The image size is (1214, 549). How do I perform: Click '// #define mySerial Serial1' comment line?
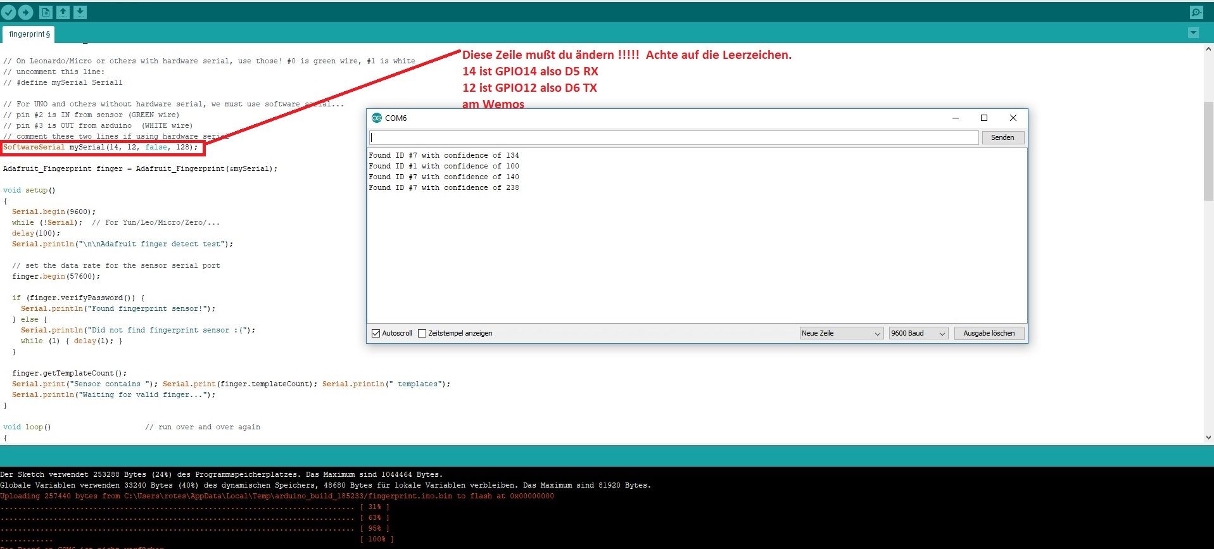tap(63, 82)
